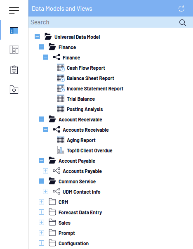Select the Data Models sidebar icon
Image resolution: width=193 pixels, height=249 pixels.
click(14, 30)
